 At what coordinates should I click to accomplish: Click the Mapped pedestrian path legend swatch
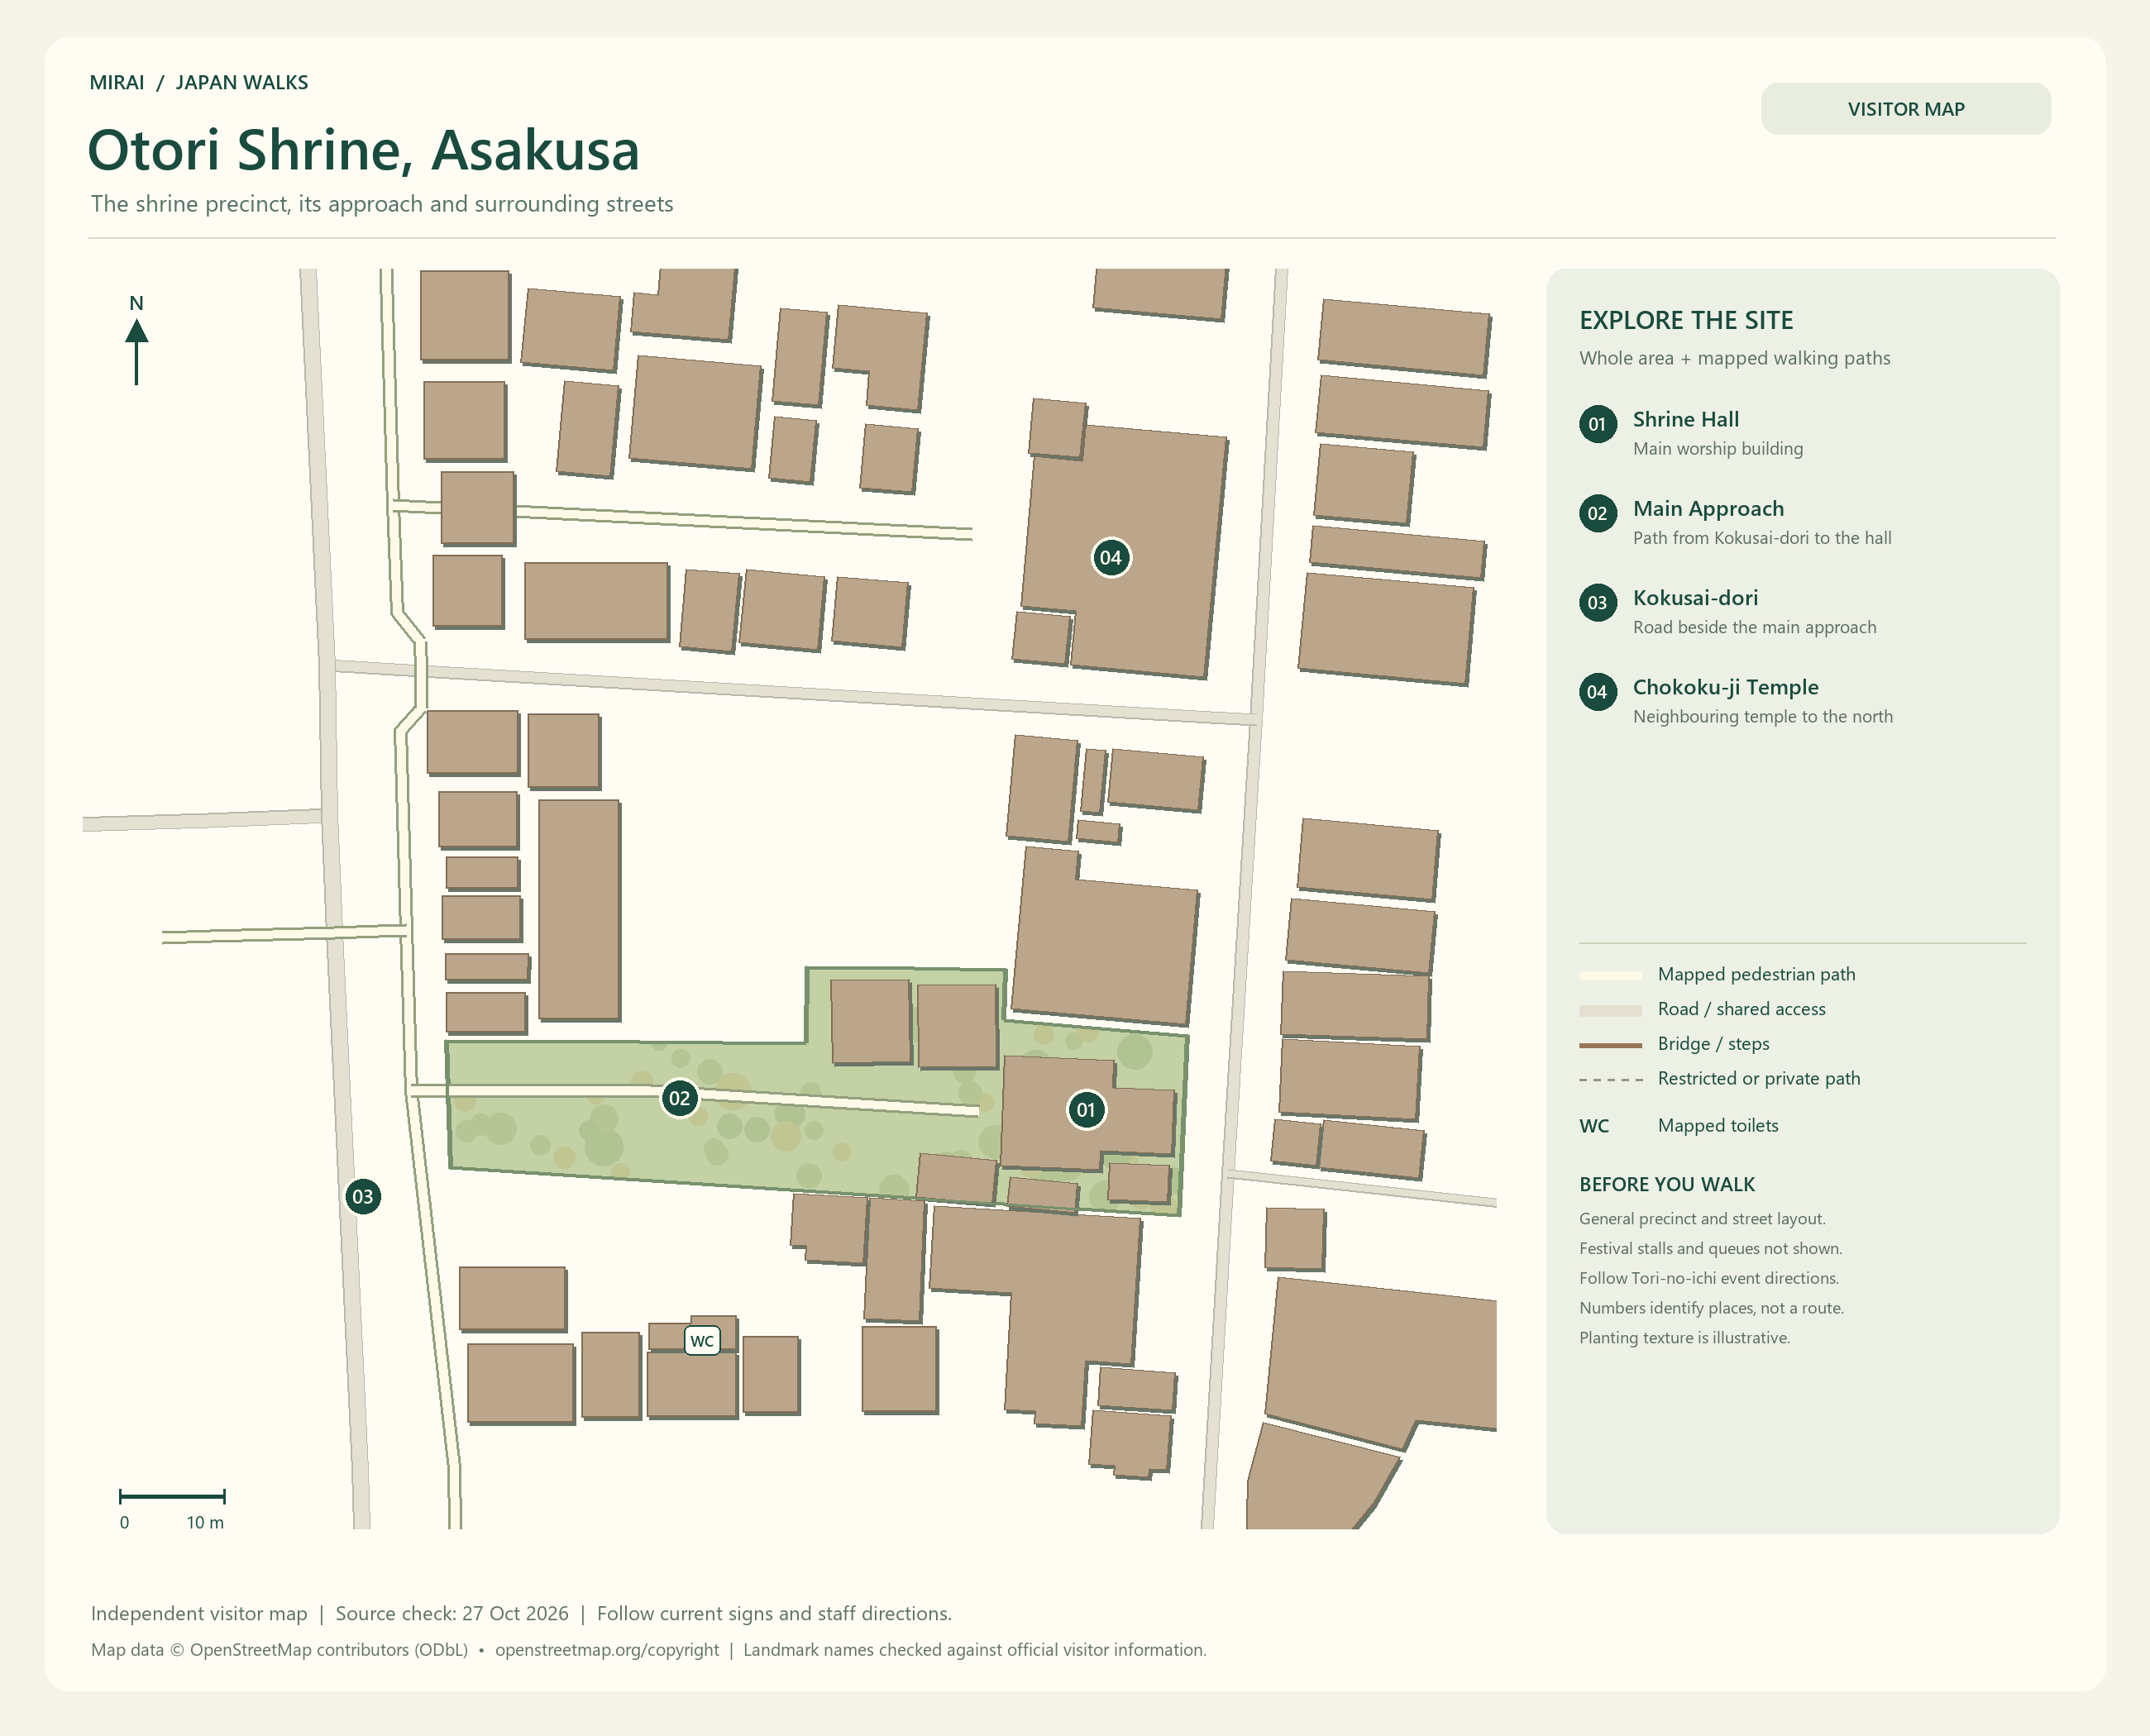1610,975
